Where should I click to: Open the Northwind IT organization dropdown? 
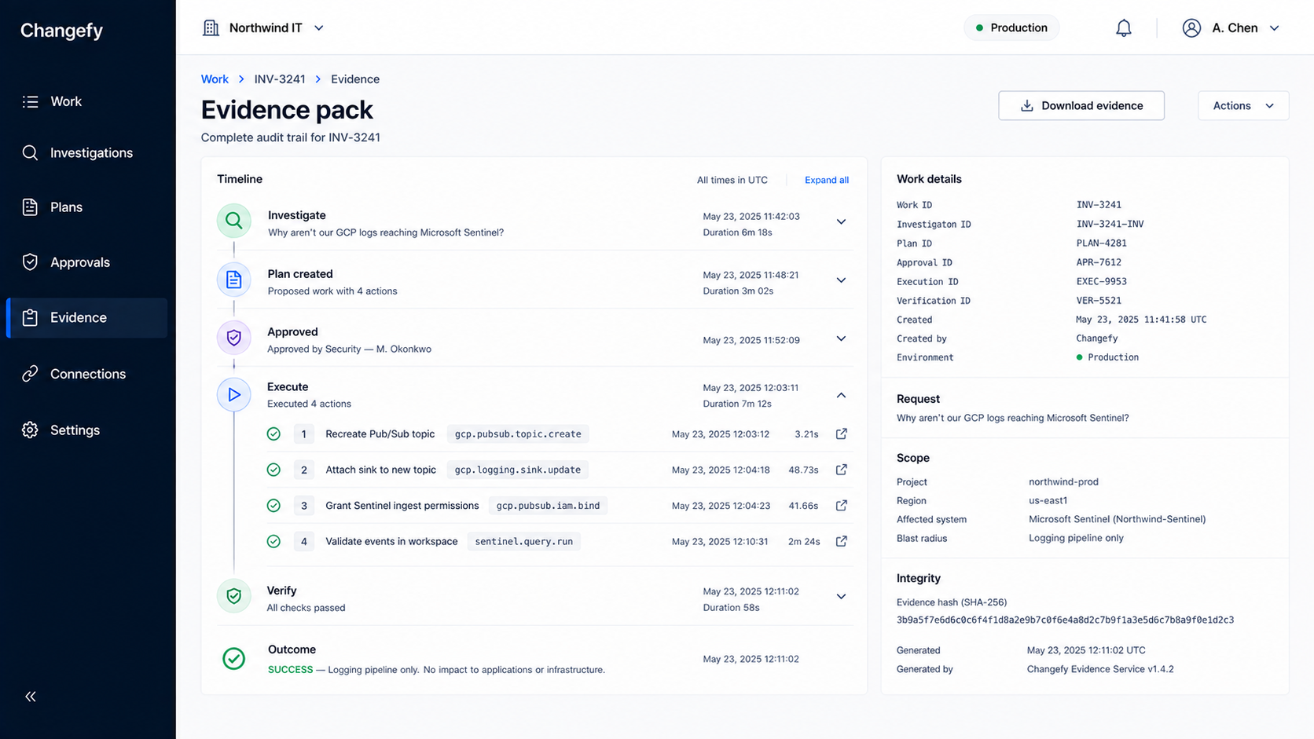tap(263, 28)
